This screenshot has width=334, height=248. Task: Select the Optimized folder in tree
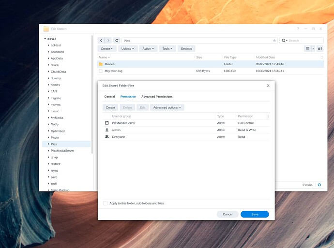58,131
